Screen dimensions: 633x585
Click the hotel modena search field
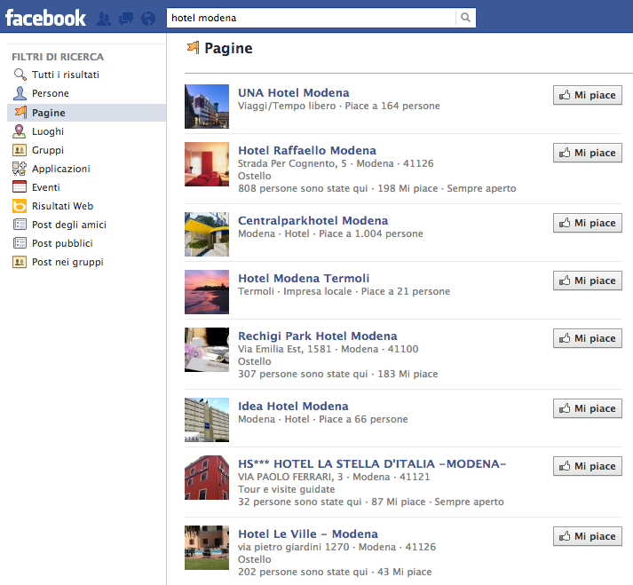pos(312,18)
